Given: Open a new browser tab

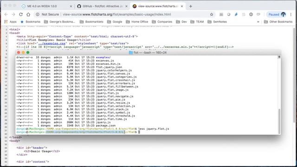Looking at the screenshot, I should [x=191, y=6].
